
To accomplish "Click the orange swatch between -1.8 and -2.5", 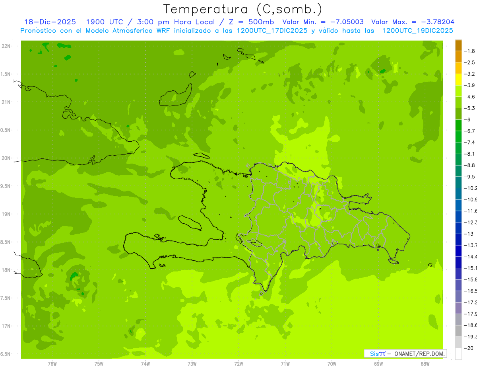I will [458, 57].
